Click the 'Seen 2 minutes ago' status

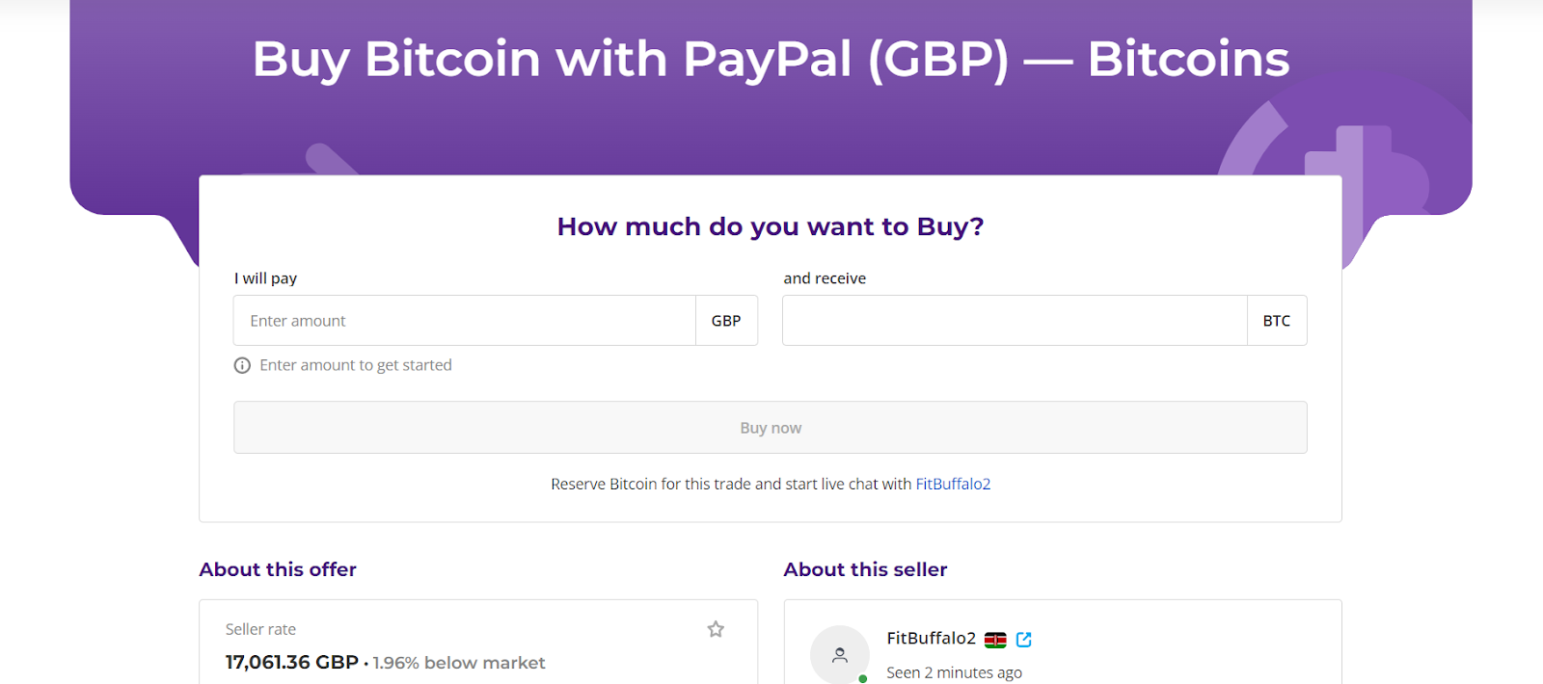pos(954,672)
